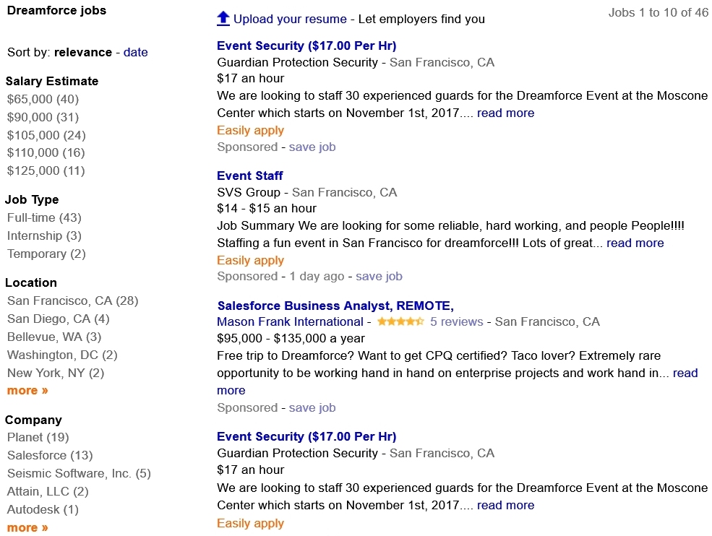Save the Event Staff job
The height and width of the screenshot is (536, 712).
379,276
